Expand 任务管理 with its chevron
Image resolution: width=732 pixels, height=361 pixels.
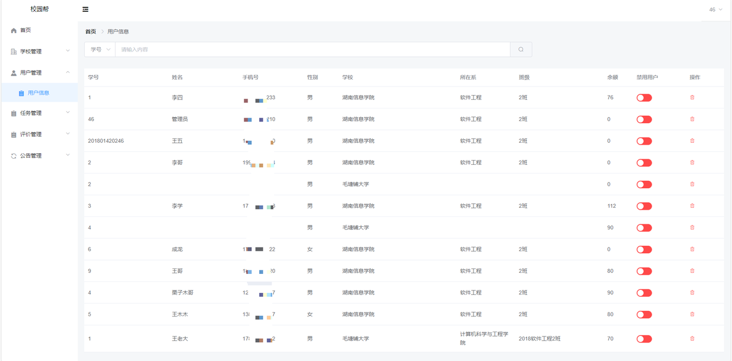[x=68, y=112]
